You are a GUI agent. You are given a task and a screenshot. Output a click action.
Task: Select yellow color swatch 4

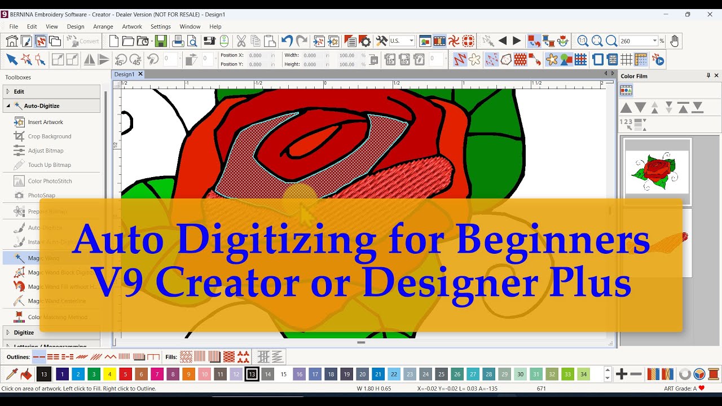pyautogui.click(x=110, y=374)
